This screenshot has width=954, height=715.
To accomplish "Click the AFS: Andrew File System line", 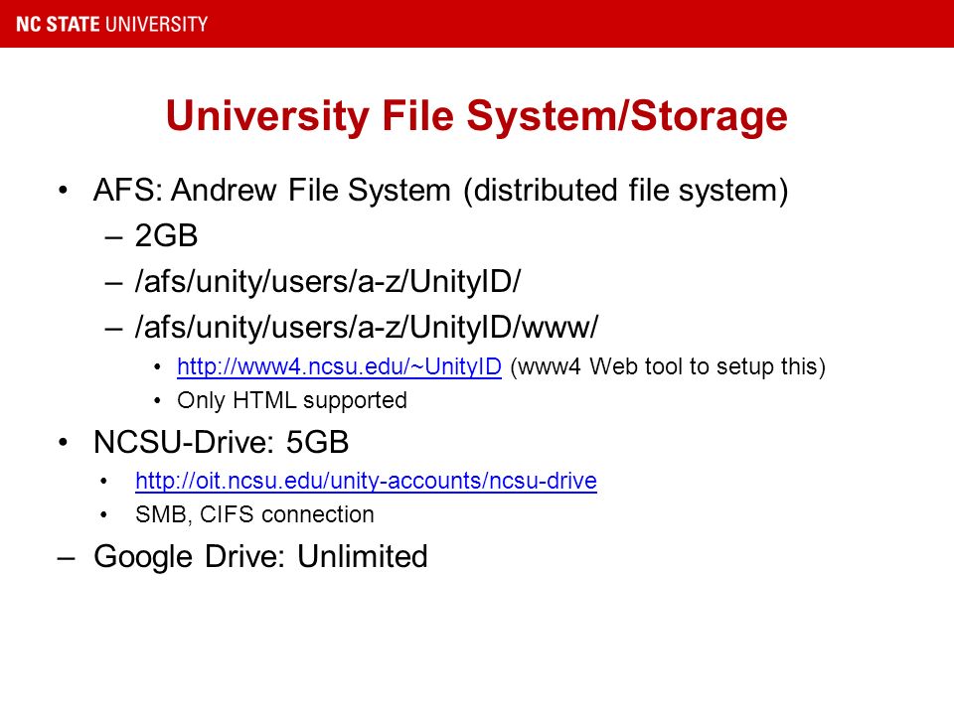I will (x=440, y=191).
